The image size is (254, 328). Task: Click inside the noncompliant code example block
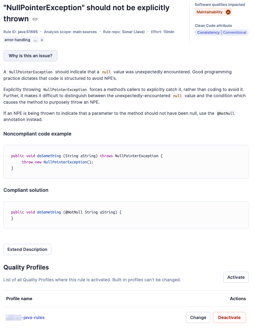(x=126, y=162)
